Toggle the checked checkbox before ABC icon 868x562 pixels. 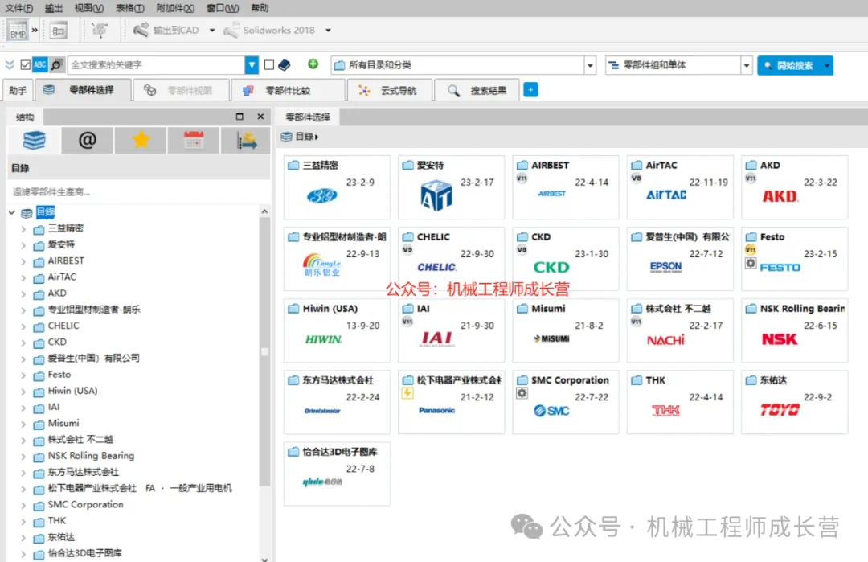pyautogui.click(x=25, y=65)
